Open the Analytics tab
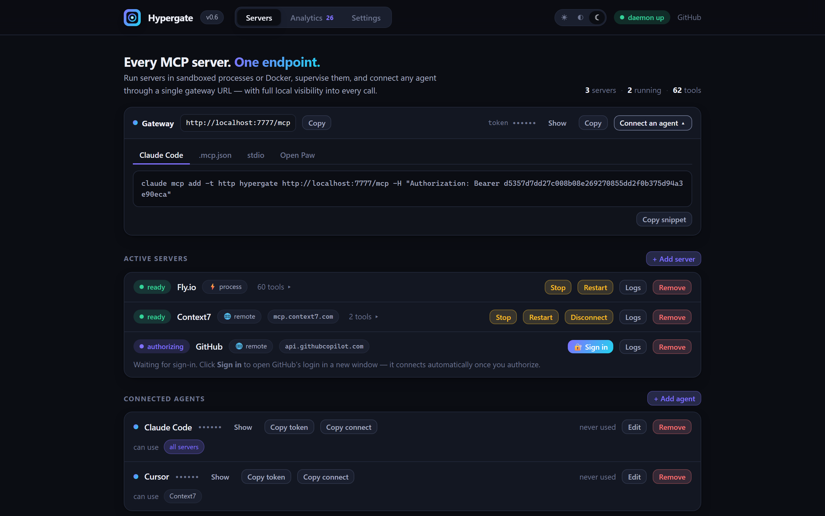The height and width of the screenshot is (516, 825). pyautogui.click(x=311, y=18)
